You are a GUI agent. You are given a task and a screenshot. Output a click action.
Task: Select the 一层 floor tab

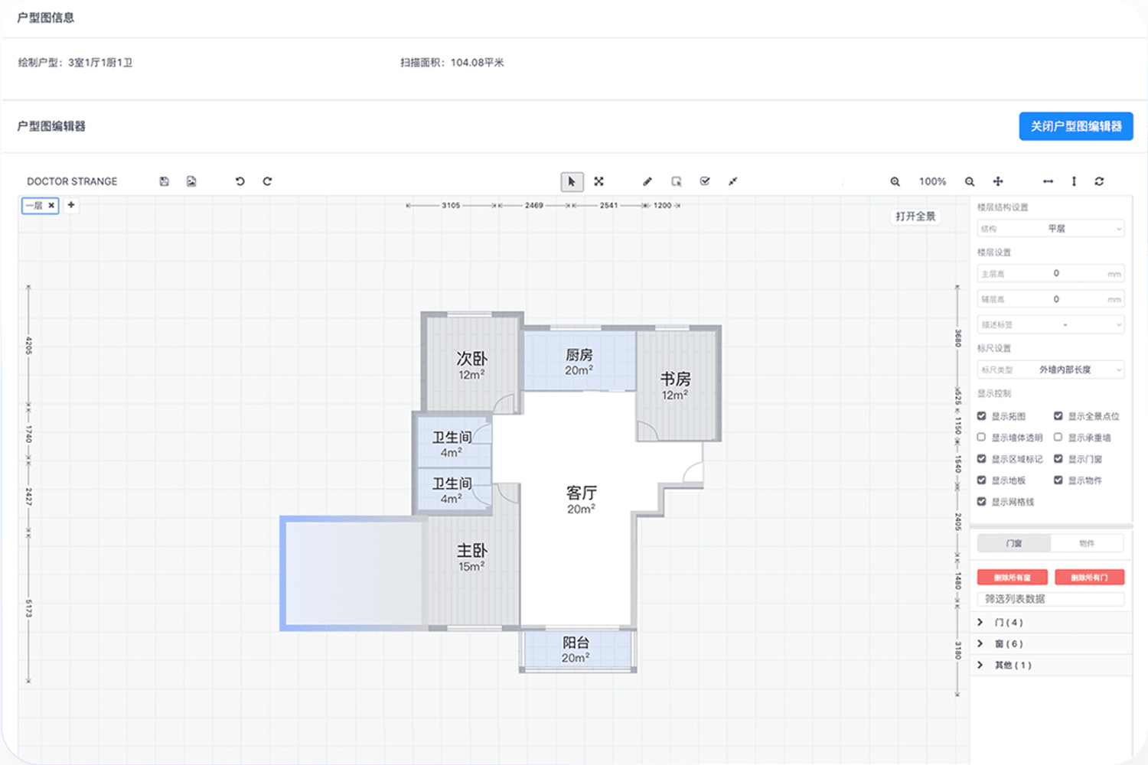pyautogui.click(x=34, y=205)
